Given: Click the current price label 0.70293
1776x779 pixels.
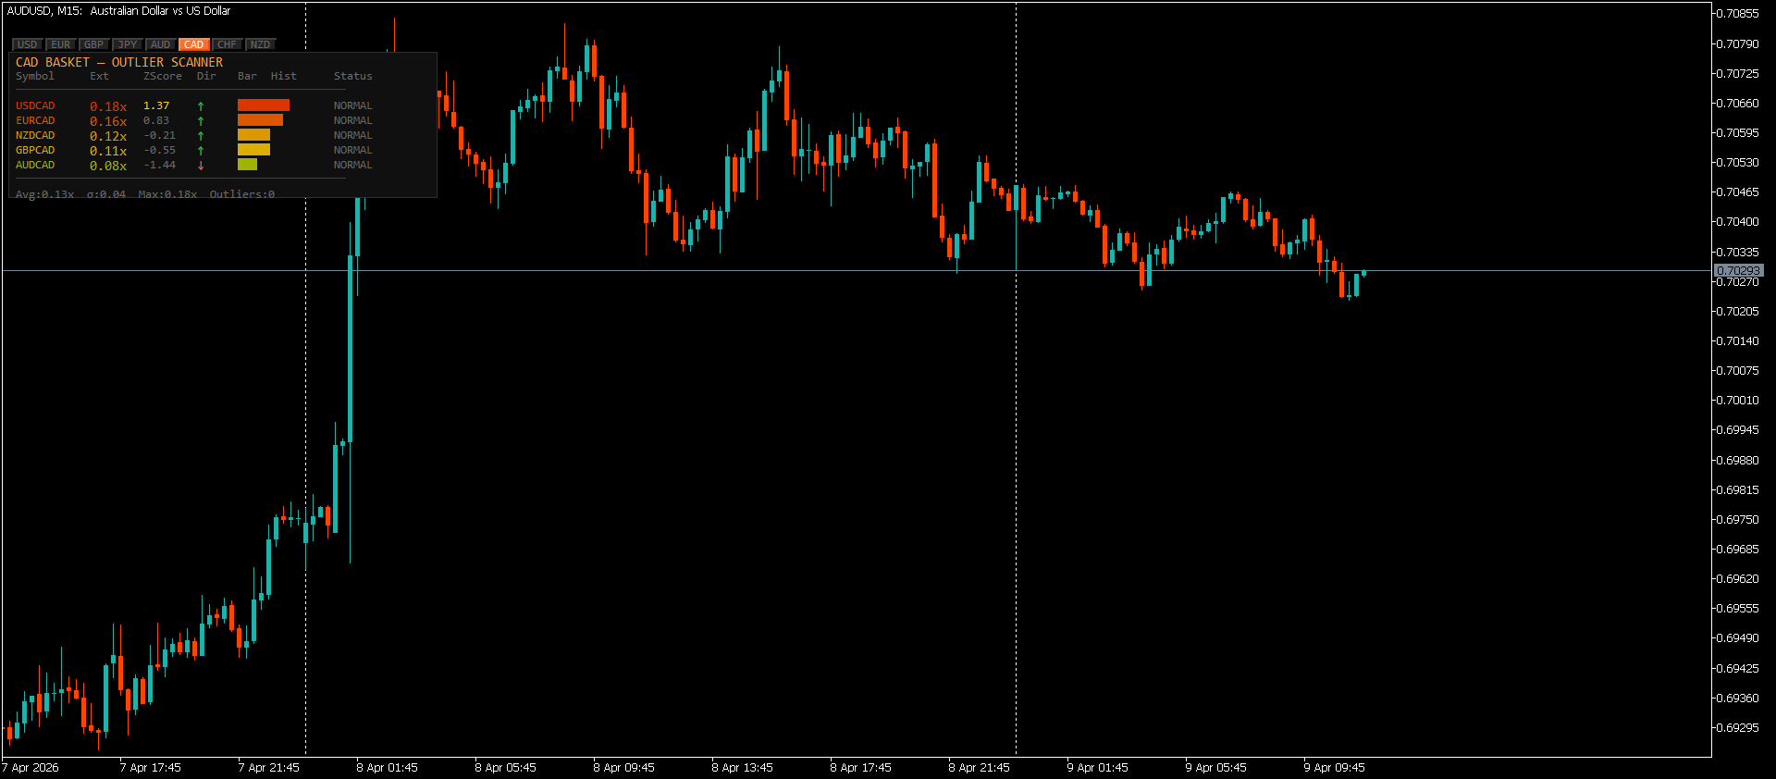Looking at the screenshot, I should pos(1738,271).
